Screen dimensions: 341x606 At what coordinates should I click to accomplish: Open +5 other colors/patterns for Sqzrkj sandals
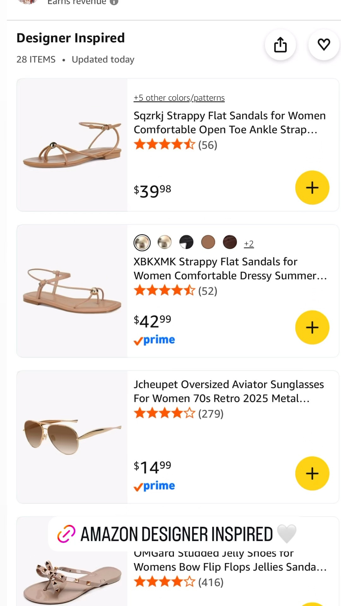(179, 98)
